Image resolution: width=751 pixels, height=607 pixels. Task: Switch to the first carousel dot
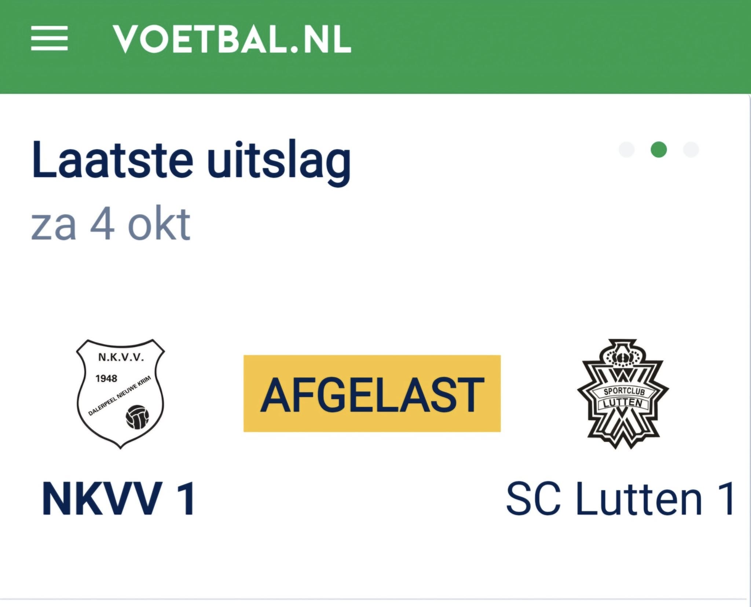[627, 150]
